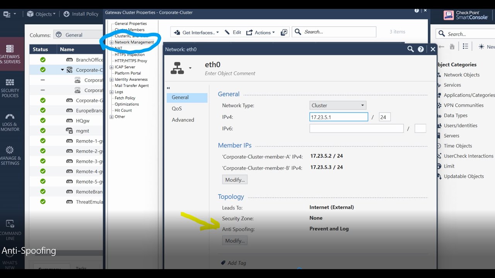
Task: Click IPv4 address field
Action: [339, 117]
